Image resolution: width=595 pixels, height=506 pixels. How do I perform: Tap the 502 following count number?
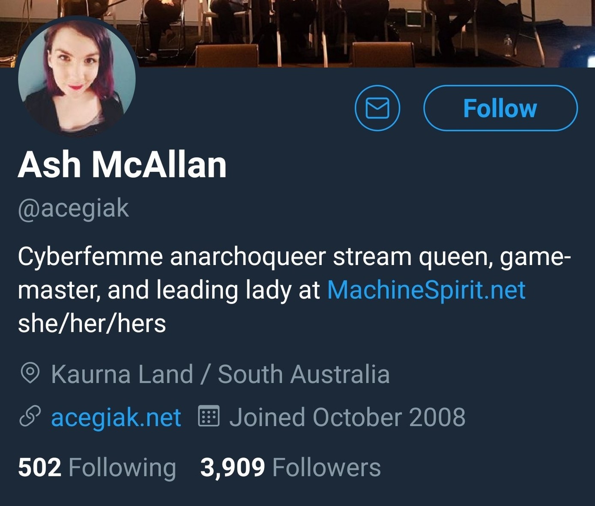[39, 467]
